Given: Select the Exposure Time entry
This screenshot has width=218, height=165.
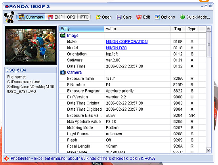Looking at the screenshot, I should pos(80,79).
